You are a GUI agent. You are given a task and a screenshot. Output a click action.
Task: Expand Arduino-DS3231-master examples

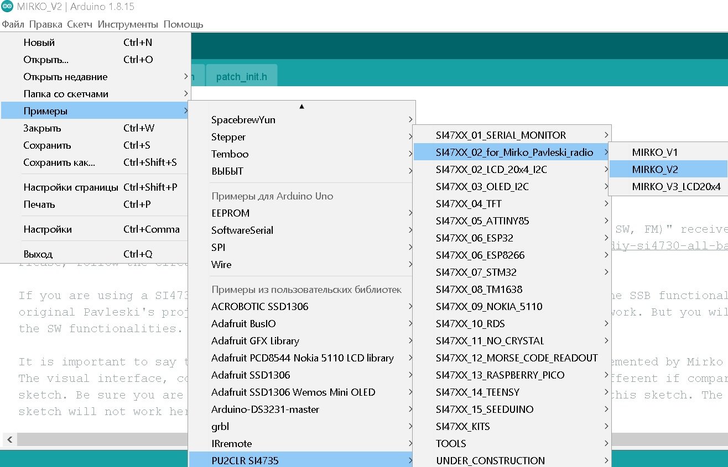pos(301,410)
